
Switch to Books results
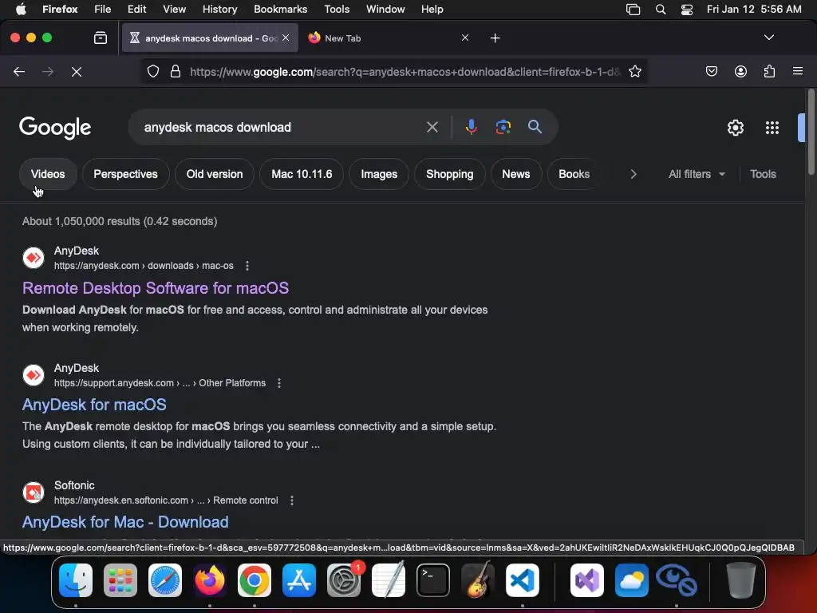[x=574, y=174]
